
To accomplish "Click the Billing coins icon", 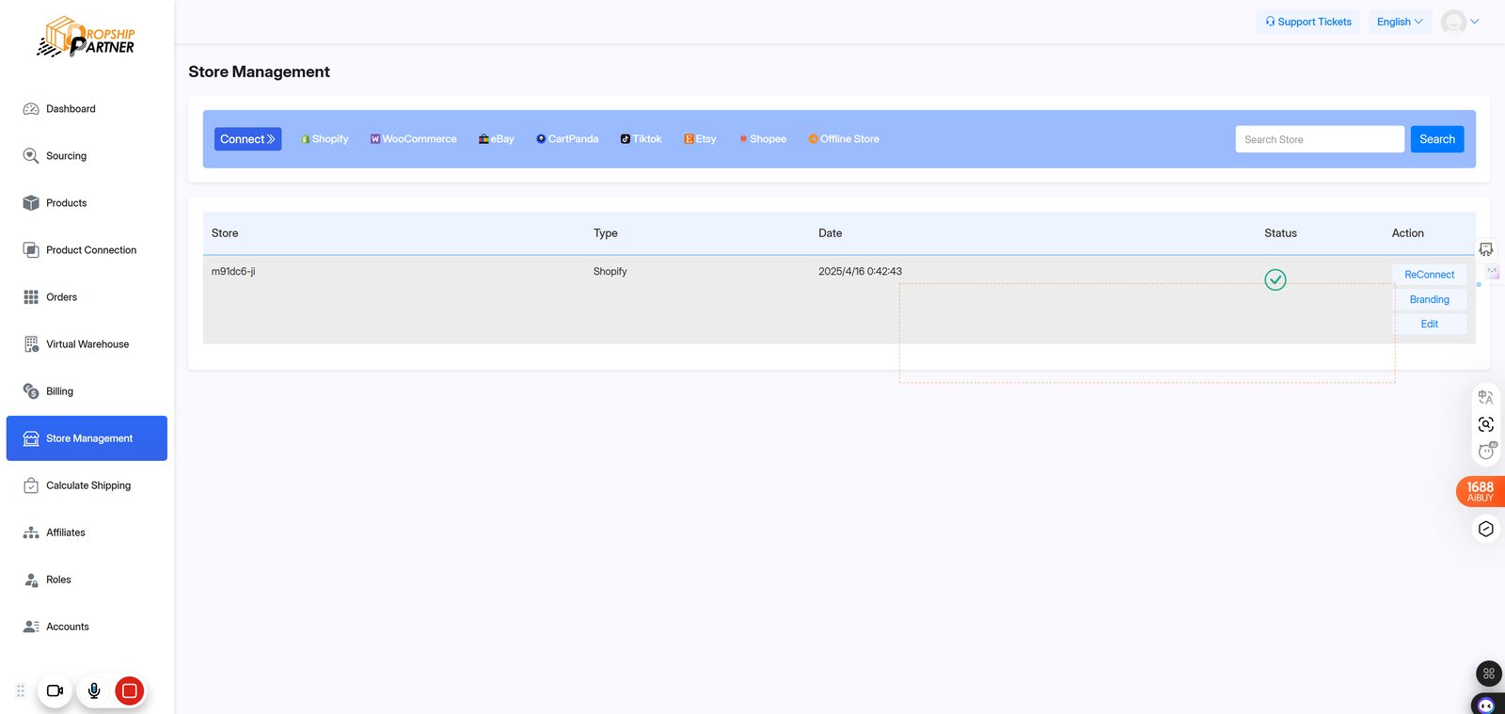I will click(31, 391).
